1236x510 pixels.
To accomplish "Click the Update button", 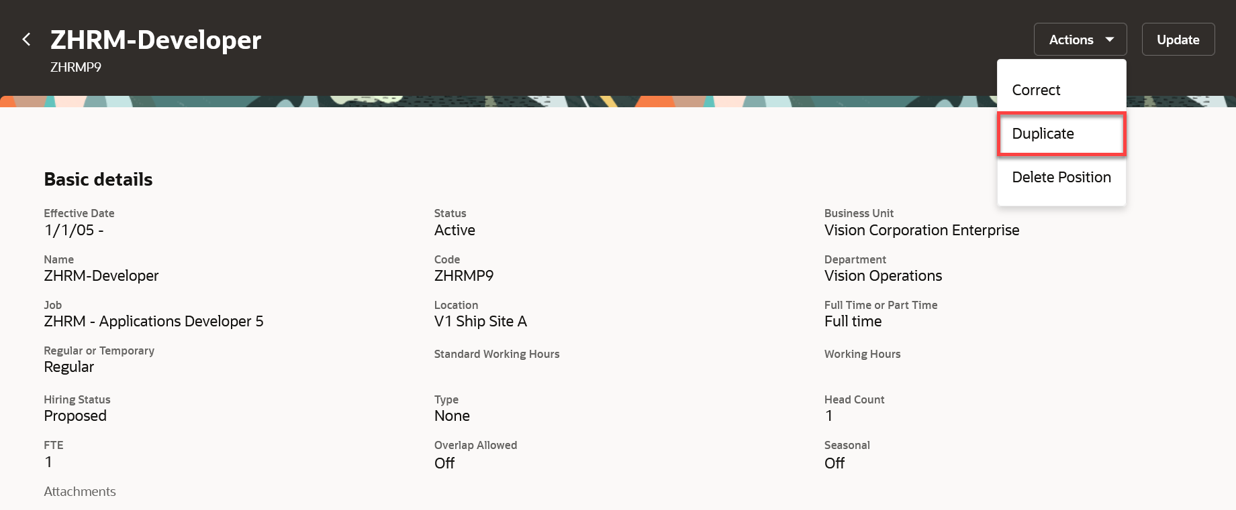I will 1178,40.
